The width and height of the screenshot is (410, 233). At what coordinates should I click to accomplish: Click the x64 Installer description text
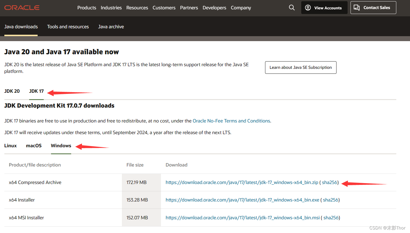[x=22, y=200]
